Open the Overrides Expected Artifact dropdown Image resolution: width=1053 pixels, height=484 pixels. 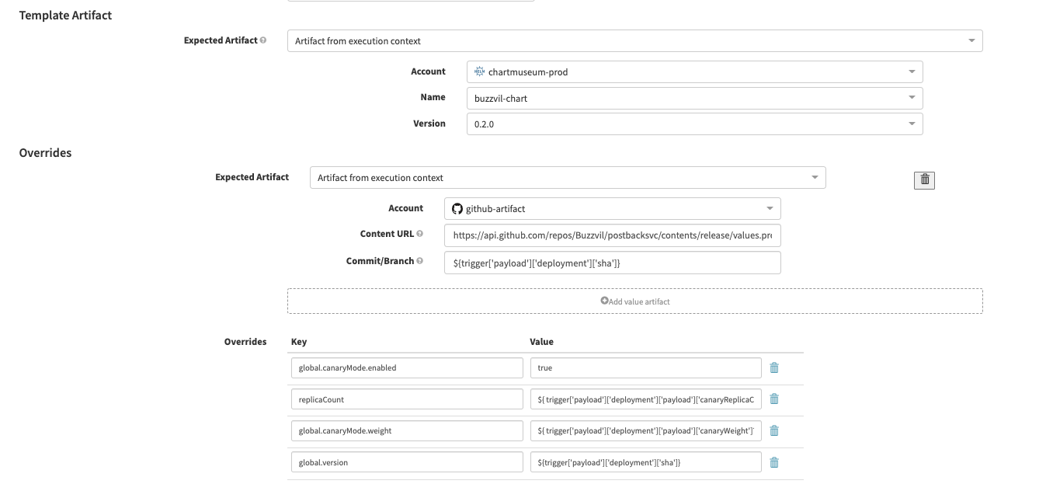click(x=567, y=178)
